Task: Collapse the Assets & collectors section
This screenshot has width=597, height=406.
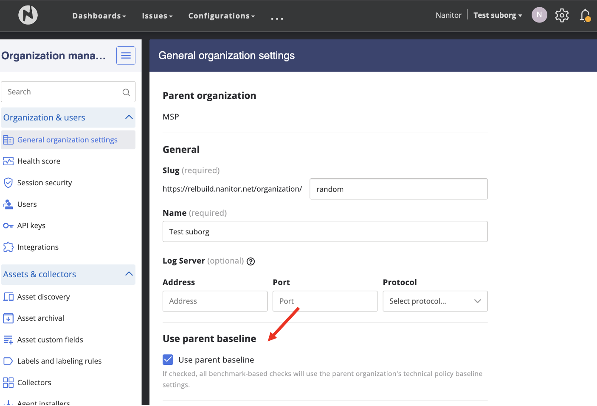Action: point(129,274)
